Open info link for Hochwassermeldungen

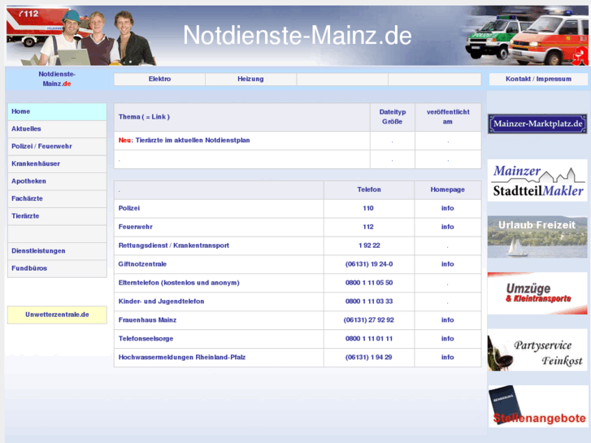coord(447,358)
